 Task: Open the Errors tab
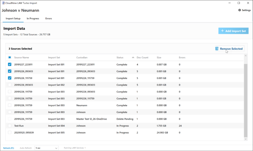point(49,19)
